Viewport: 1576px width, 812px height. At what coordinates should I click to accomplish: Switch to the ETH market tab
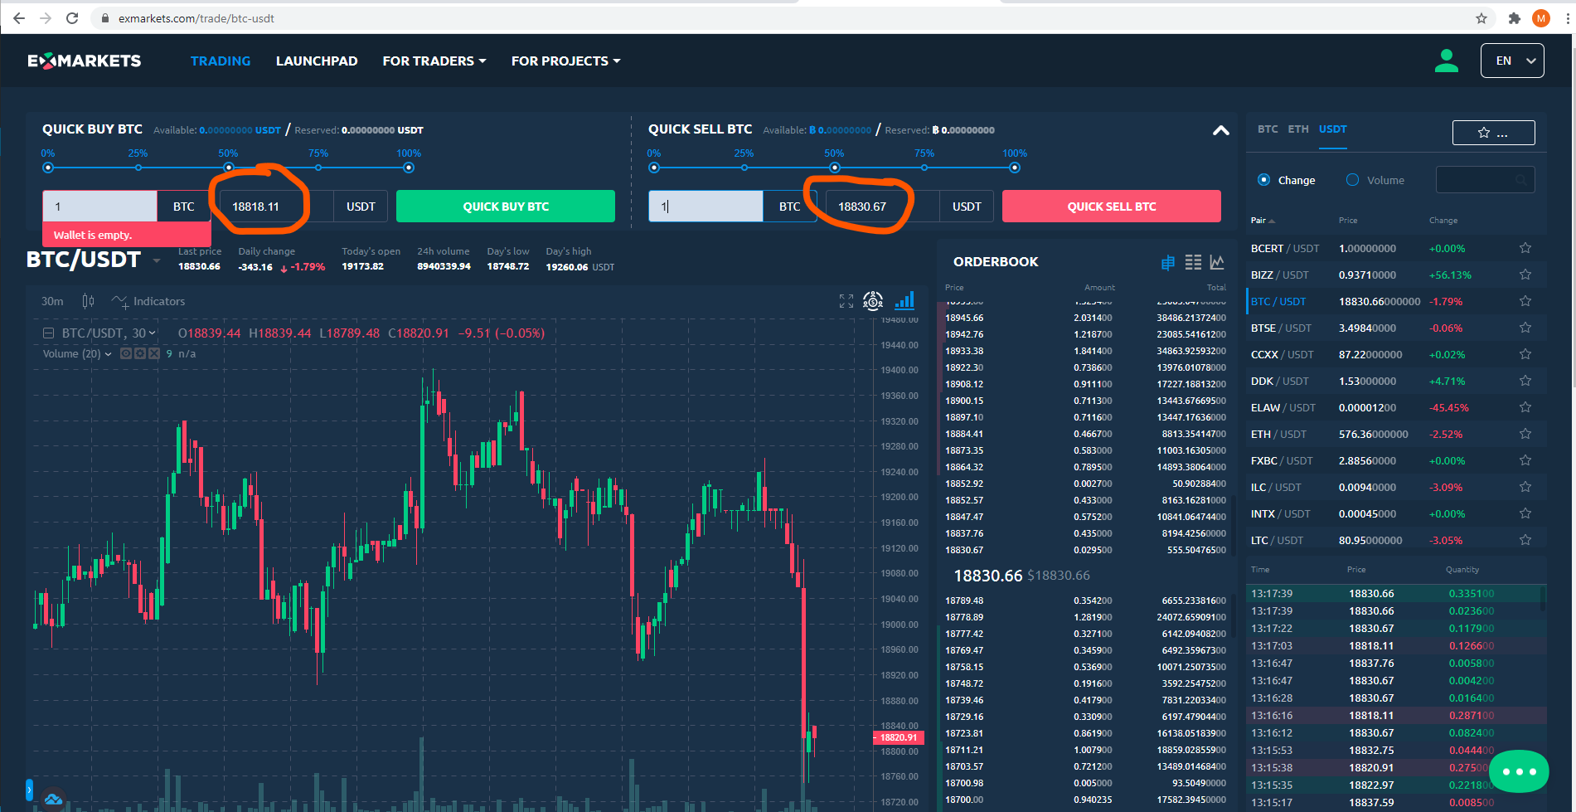pos(1298,129)
